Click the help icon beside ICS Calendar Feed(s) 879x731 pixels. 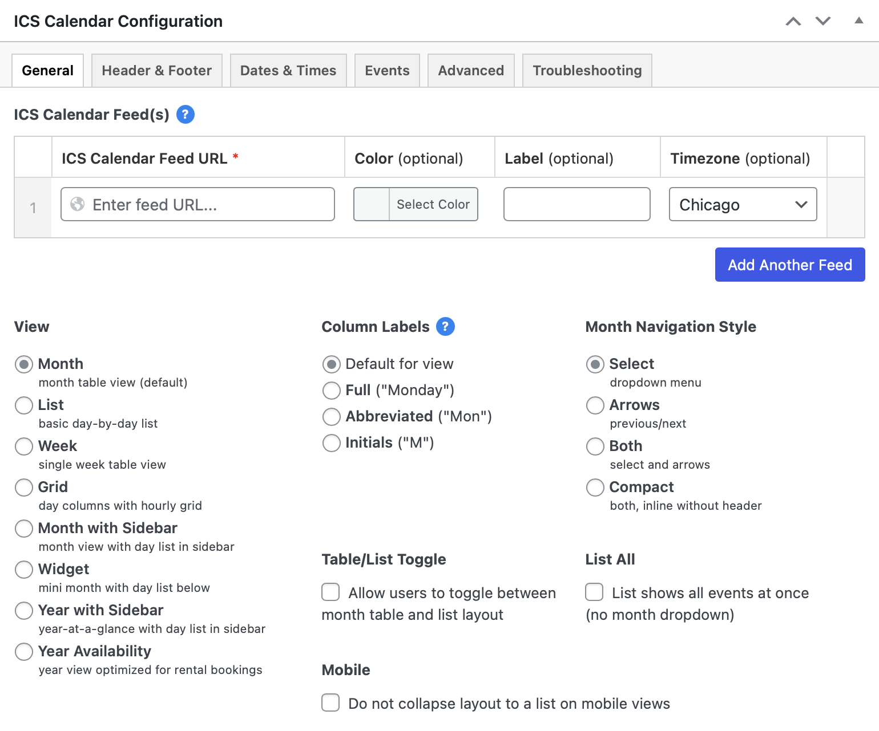[186, 115]
